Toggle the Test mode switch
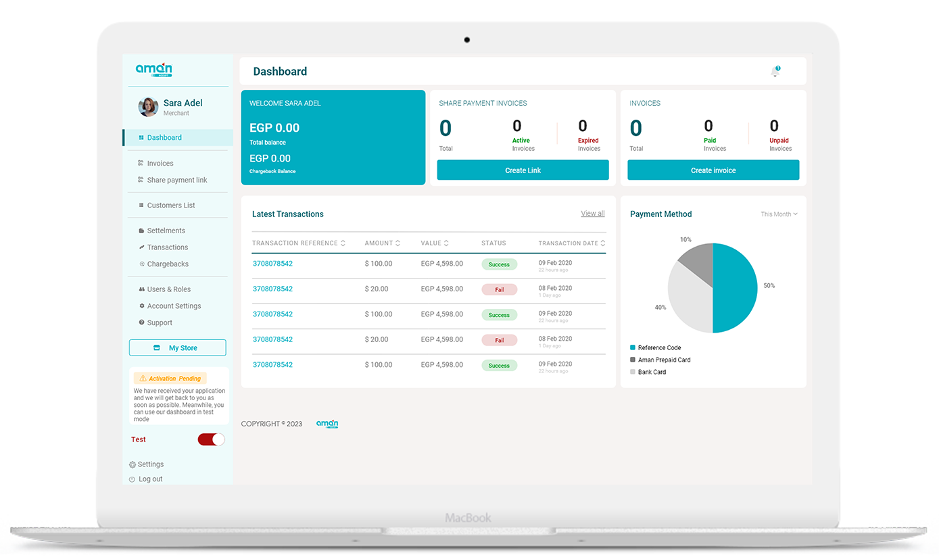Image resolution: width=939 pixels, height=557 pixels. [211, 440]
